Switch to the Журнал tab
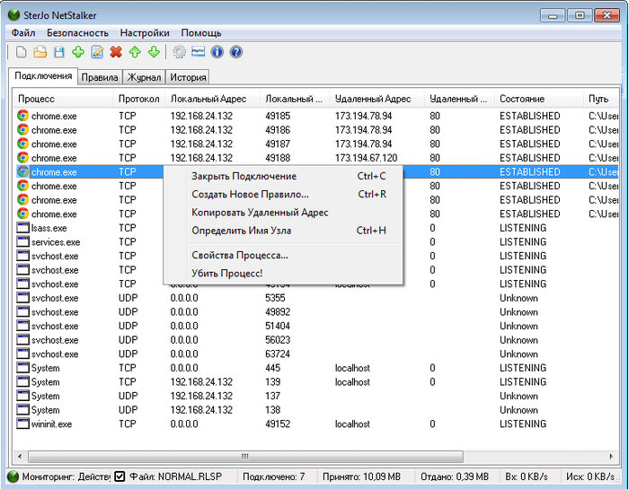The width and height of the screenshot is (629, 489). (x=144, y=77)
